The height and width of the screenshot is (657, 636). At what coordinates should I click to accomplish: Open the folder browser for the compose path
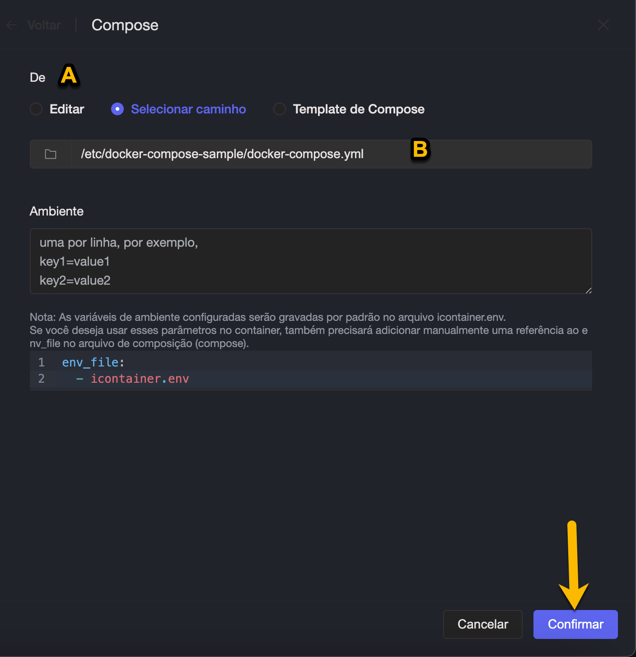click(x=51, y=154)
